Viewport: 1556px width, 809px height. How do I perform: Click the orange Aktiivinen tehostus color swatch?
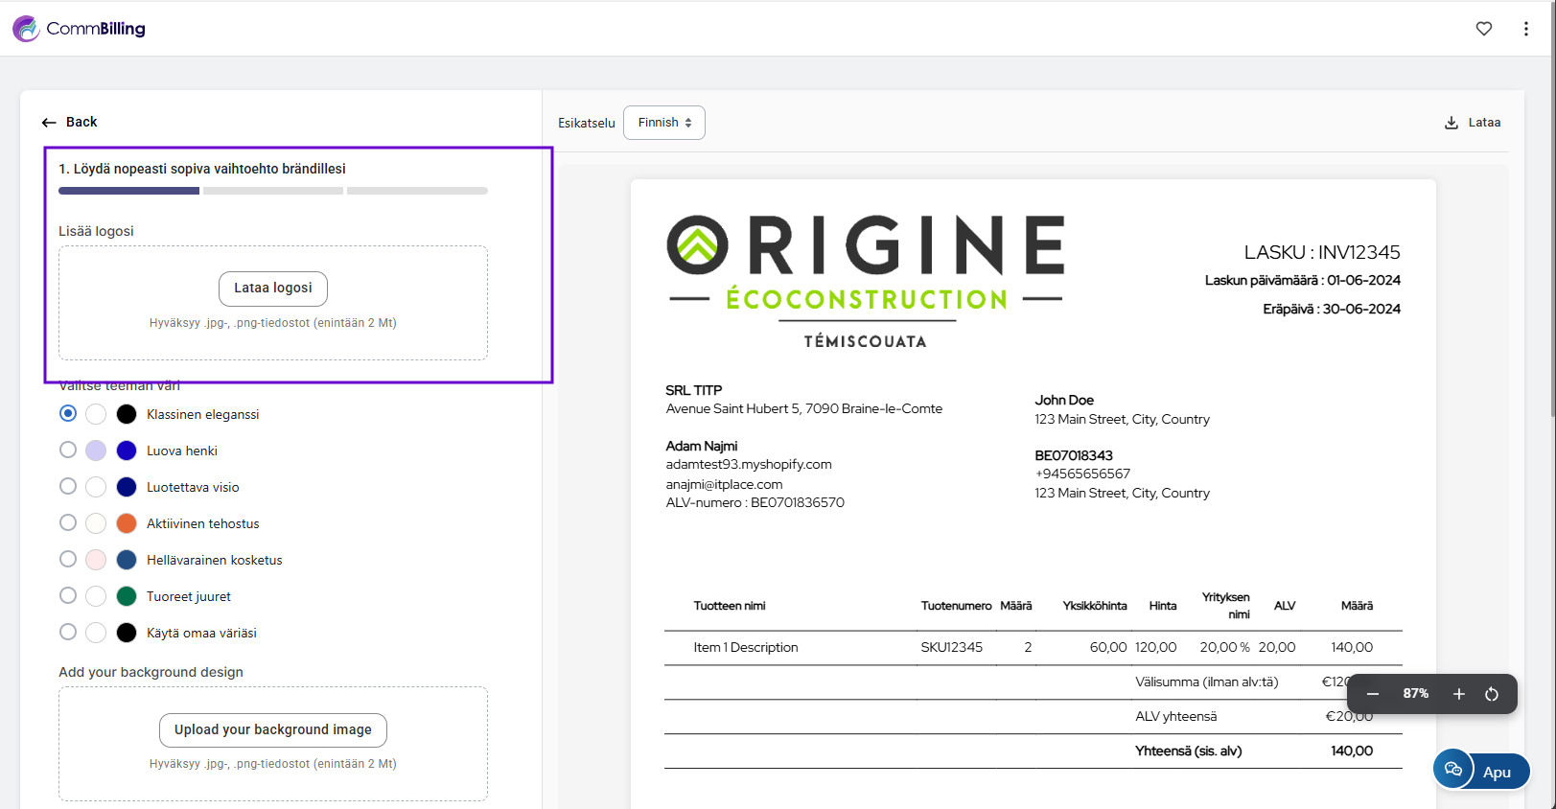pyautogui.click(x=127, y=523)
